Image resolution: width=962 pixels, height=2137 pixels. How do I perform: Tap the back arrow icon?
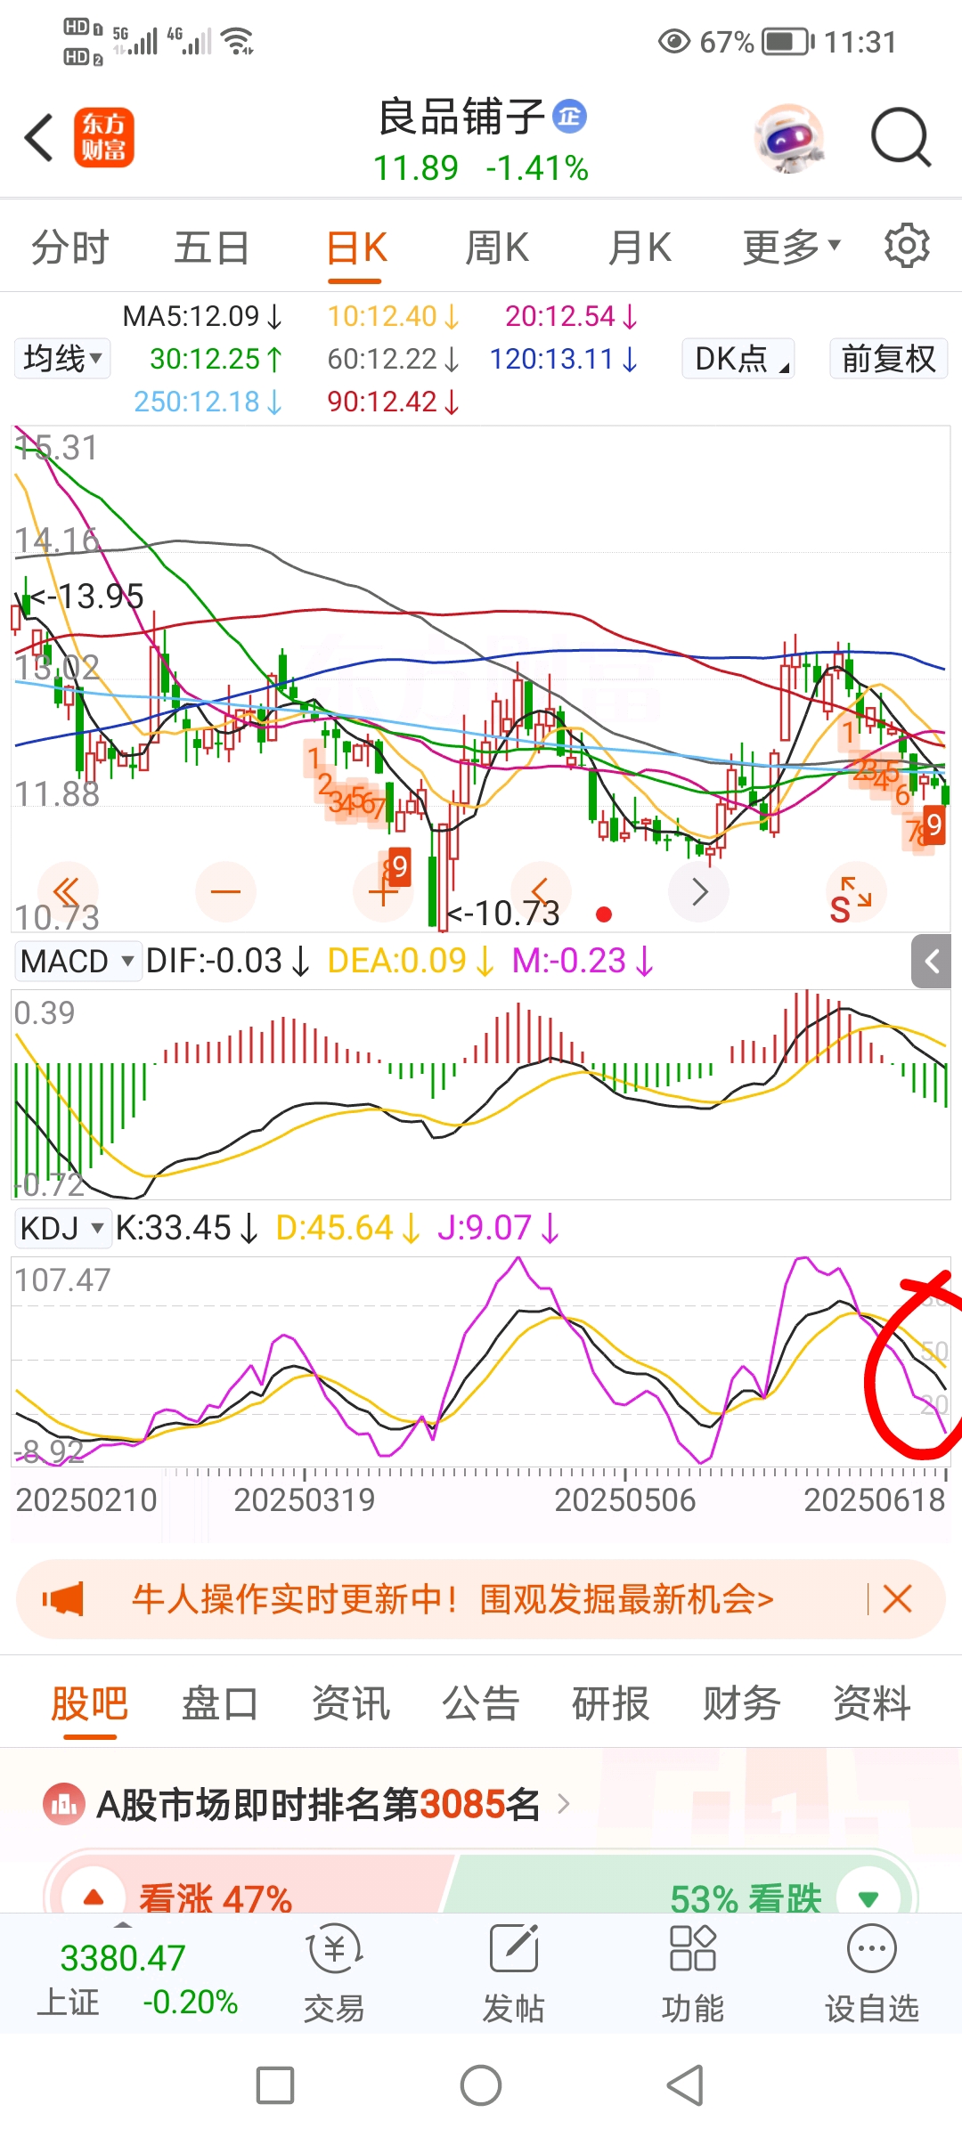coord(39,138)
